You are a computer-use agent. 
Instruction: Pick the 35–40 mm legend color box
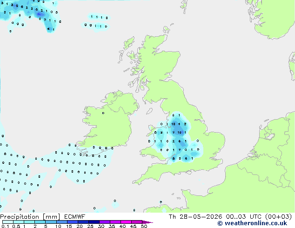click(115, 222)
